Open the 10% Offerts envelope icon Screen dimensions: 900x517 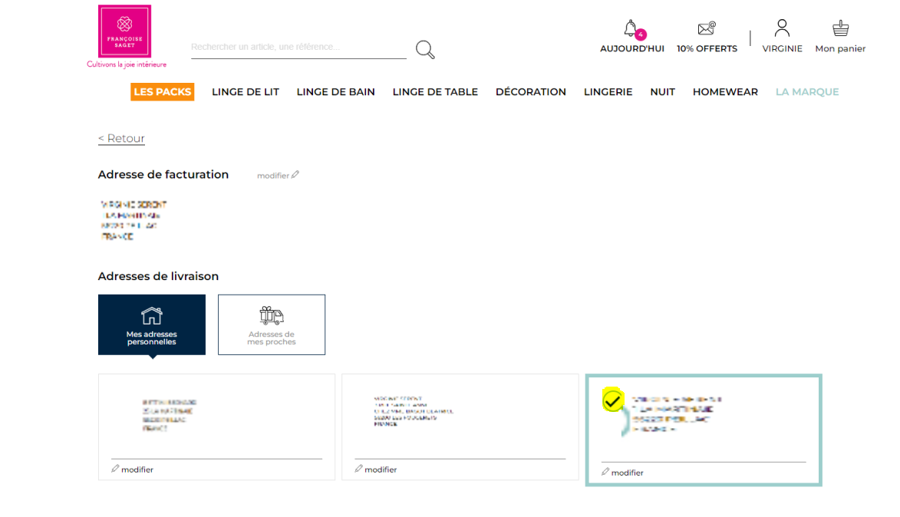707,28
